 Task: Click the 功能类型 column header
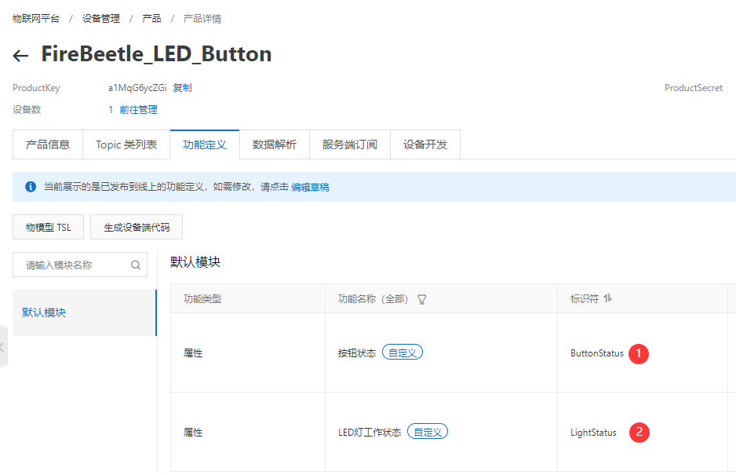tap(202, 299)
